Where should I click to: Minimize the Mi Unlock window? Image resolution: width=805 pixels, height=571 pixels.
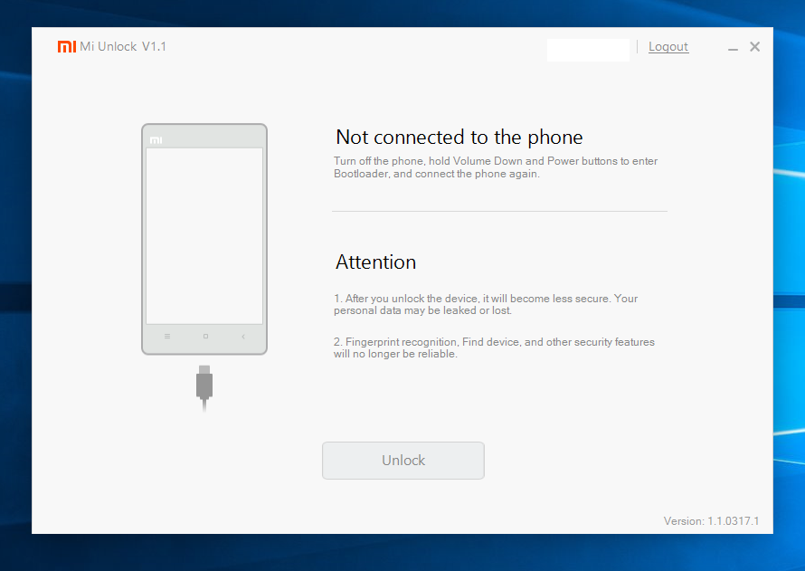pos(733,48)
